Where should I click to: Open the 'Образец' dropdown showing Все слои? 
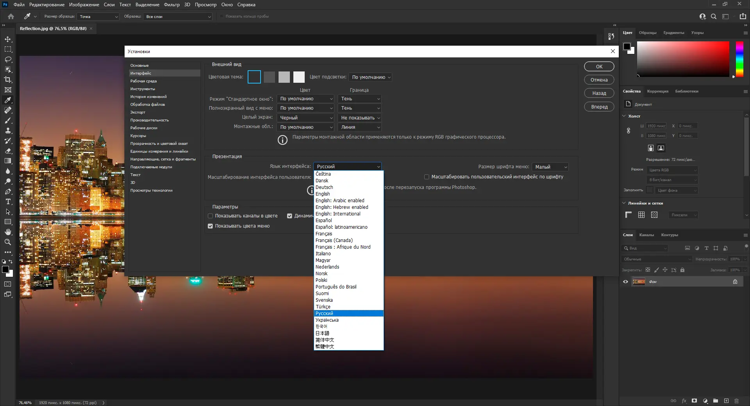coord(178,16)
